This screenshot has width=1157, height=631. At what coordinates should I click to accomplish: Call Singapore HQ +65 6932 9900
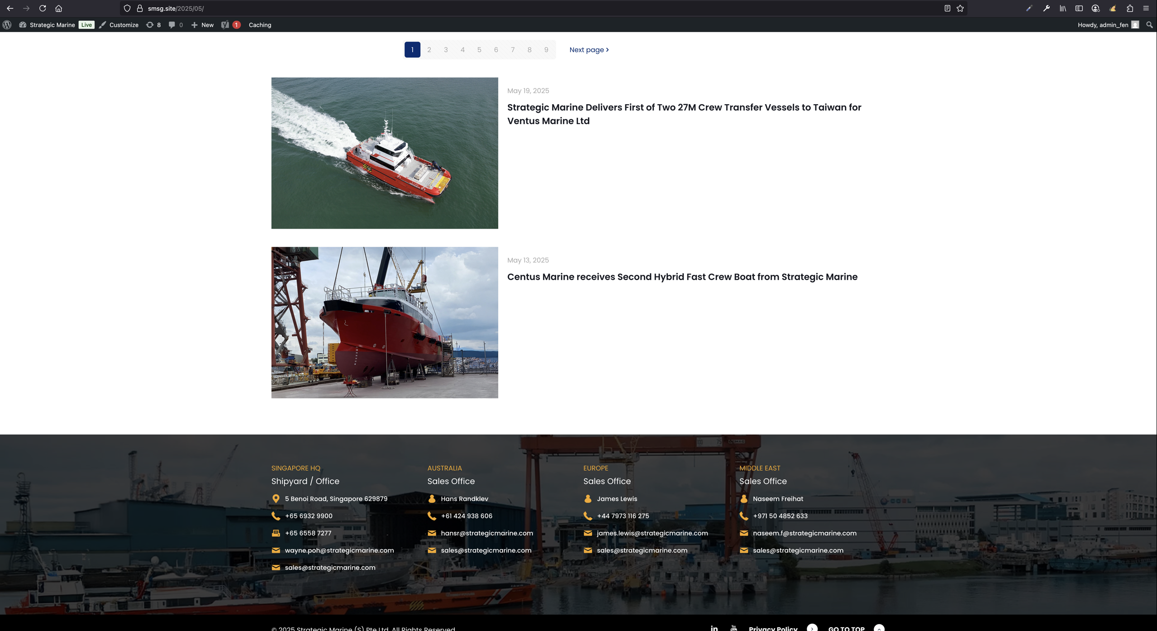pyautogui.click(x=309, y=516)
